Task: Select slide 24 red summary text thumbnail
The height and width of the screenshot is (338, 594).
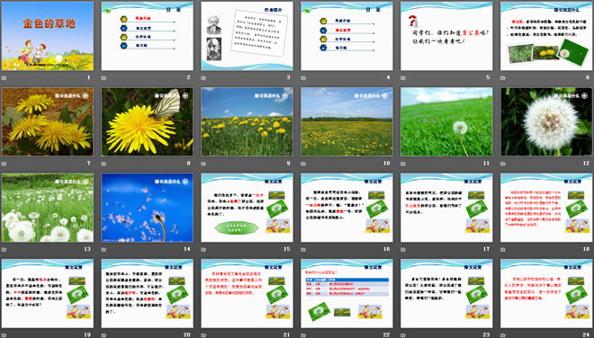Action: 546,293
